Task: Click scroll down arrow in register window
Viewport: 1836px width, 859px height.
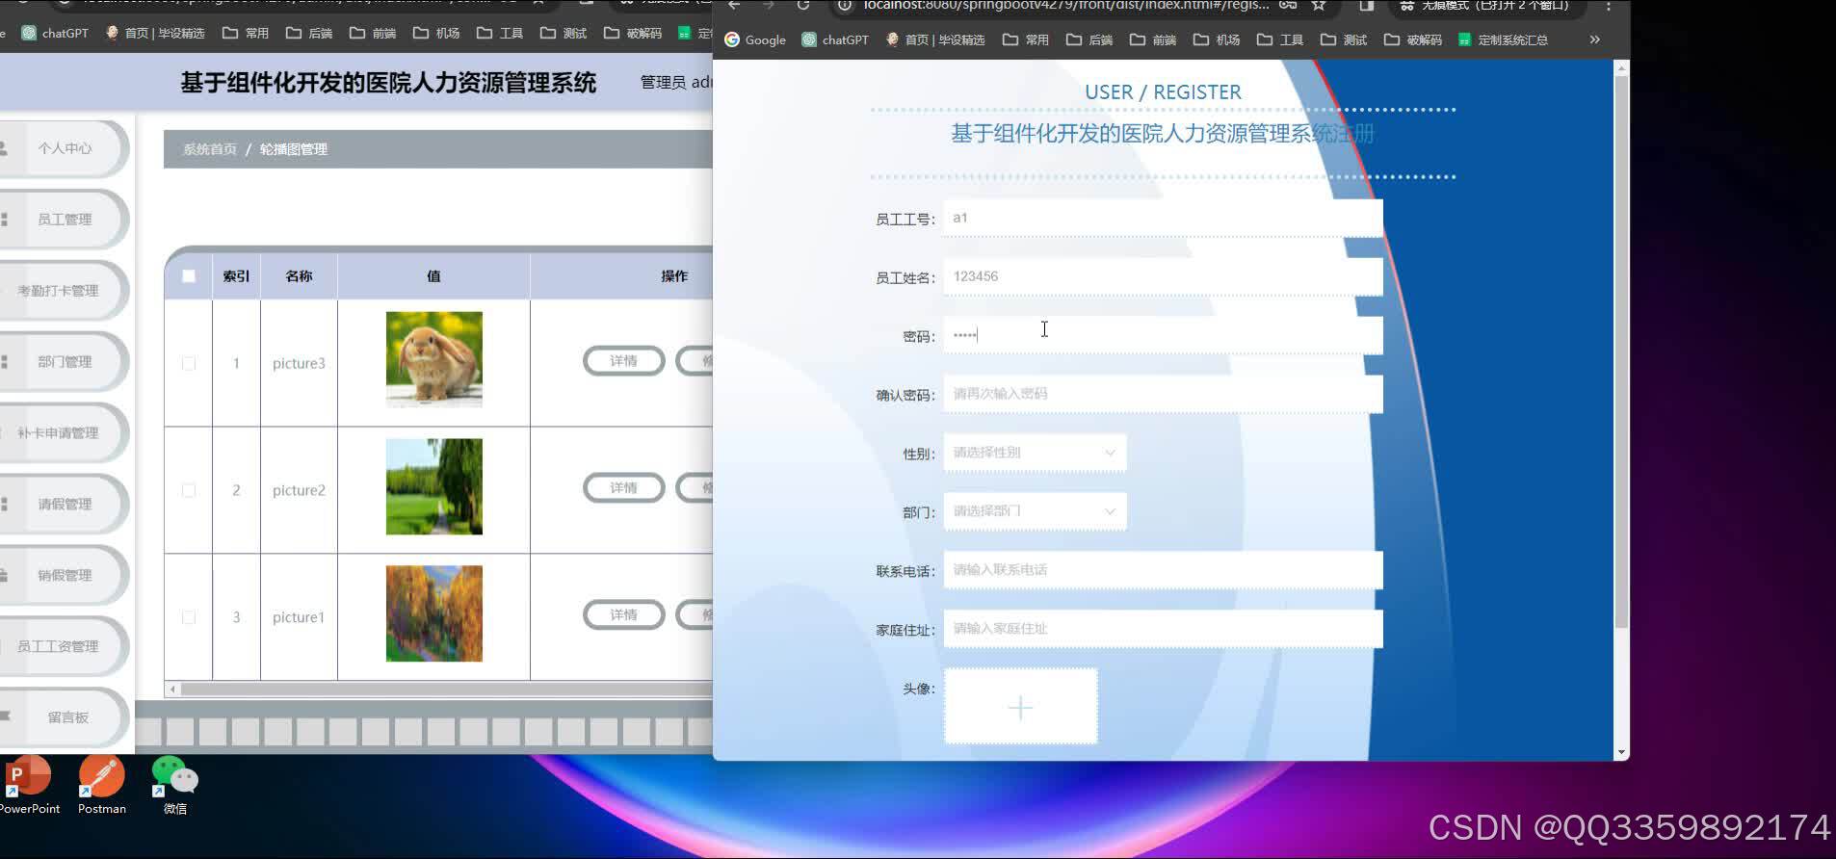Action: click(x=1621, y=752)
